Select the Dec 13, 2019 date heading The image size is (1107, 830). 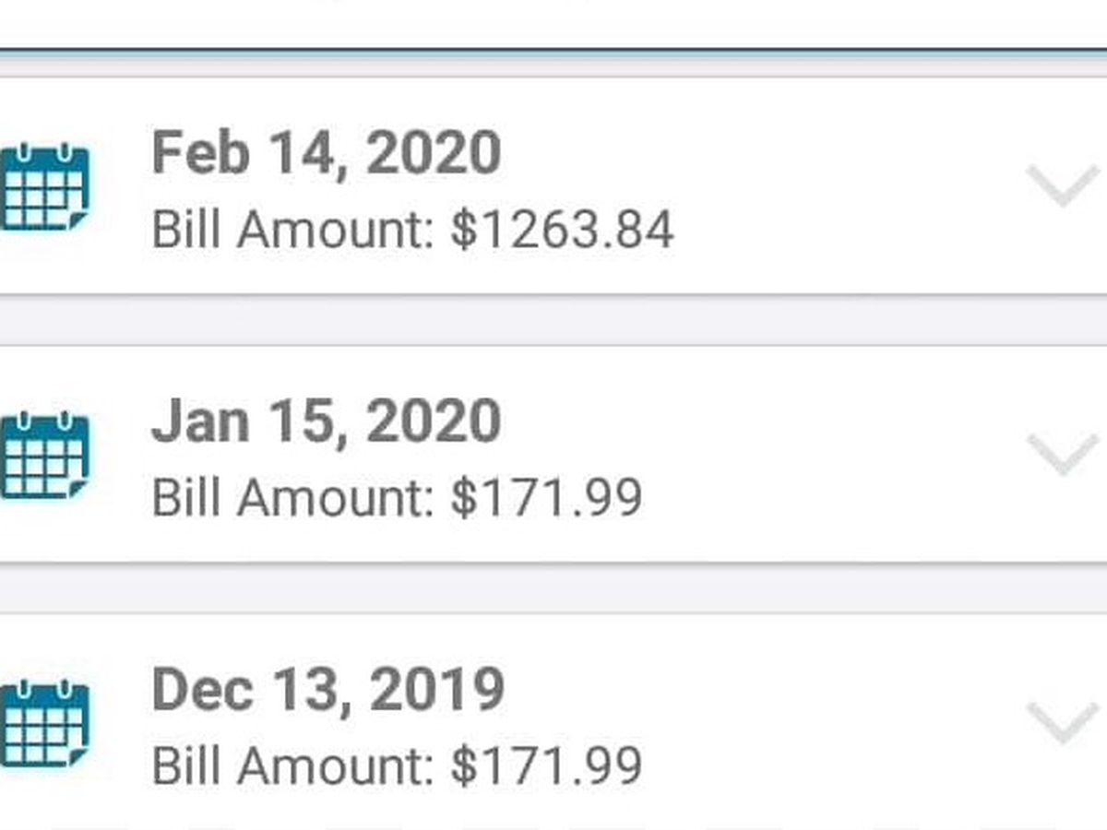click(327, 690)
